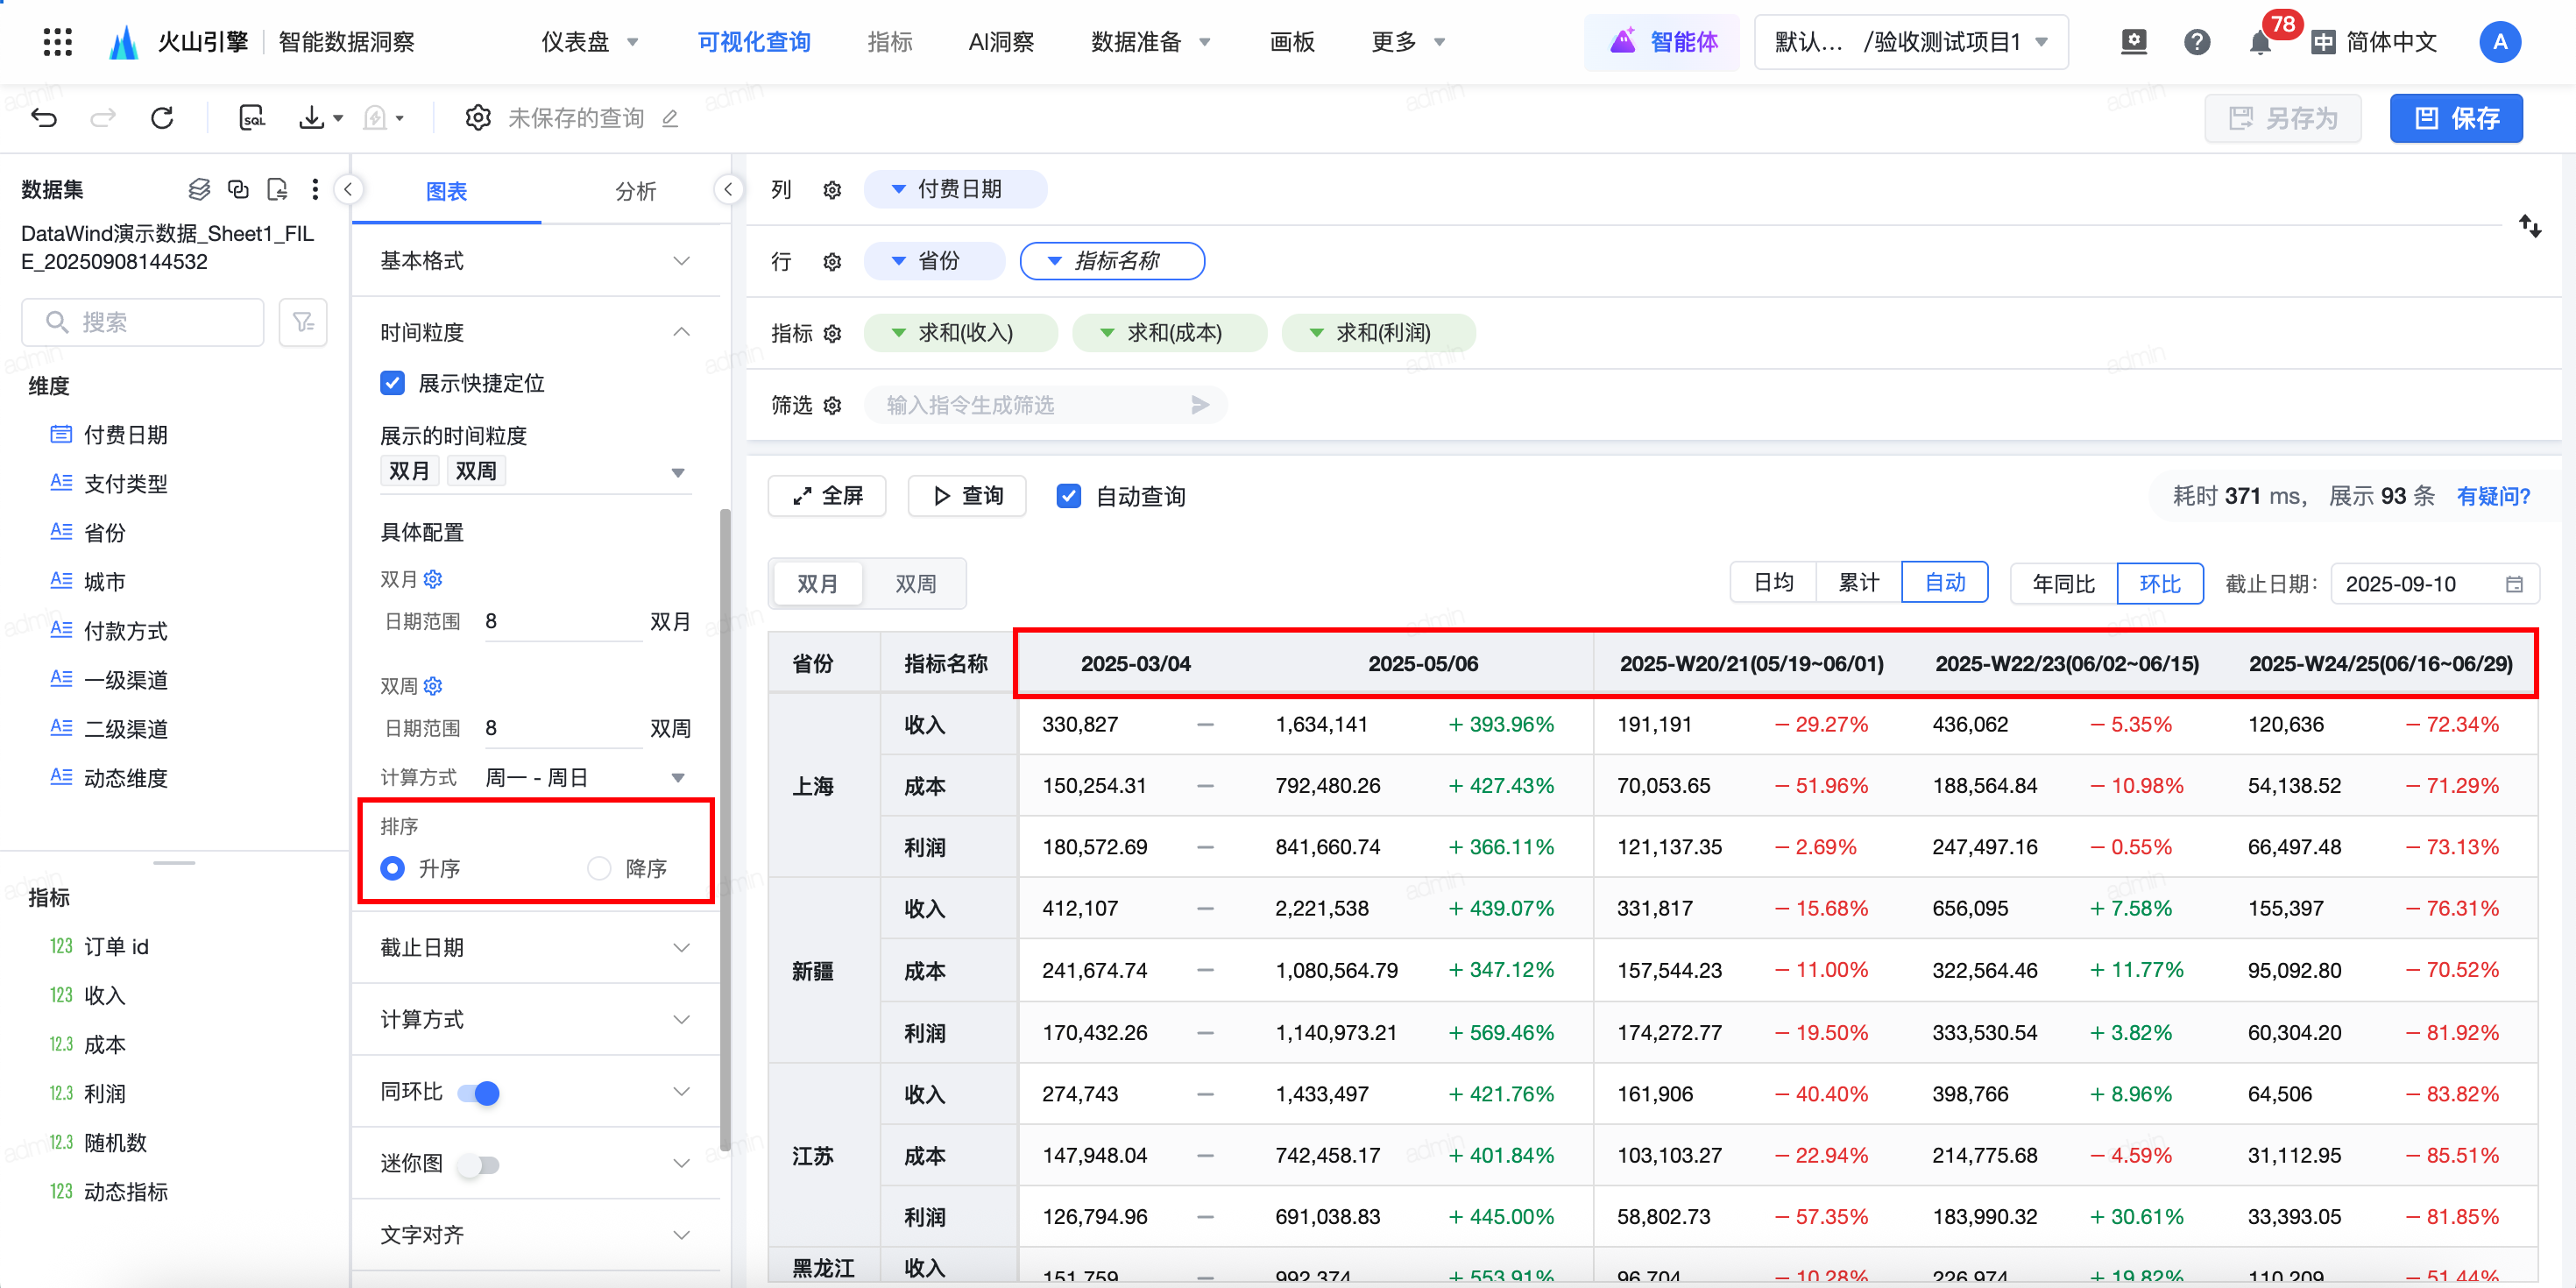Open the gear icon next to 双月 config
The image size is (2576, 1288).
point(433,579)
